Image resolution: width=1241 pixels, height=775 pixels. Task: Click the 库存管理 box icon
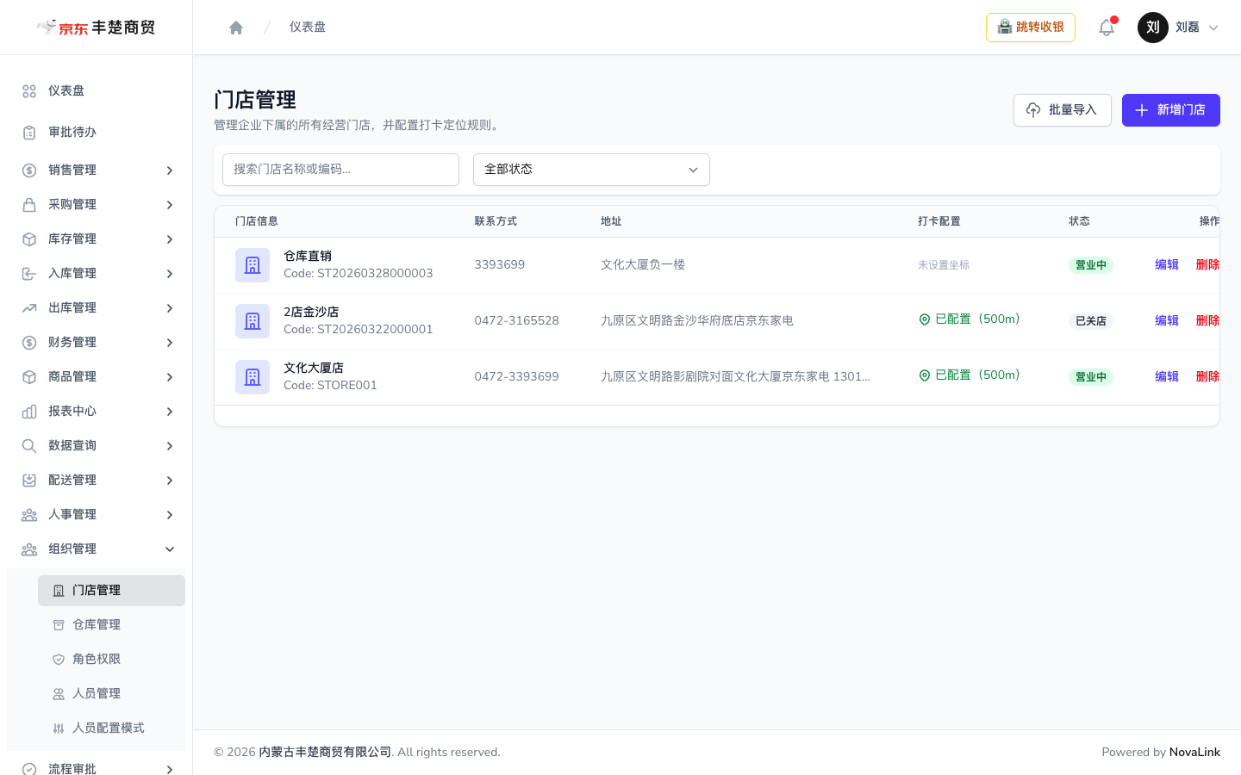click(29, 239)
